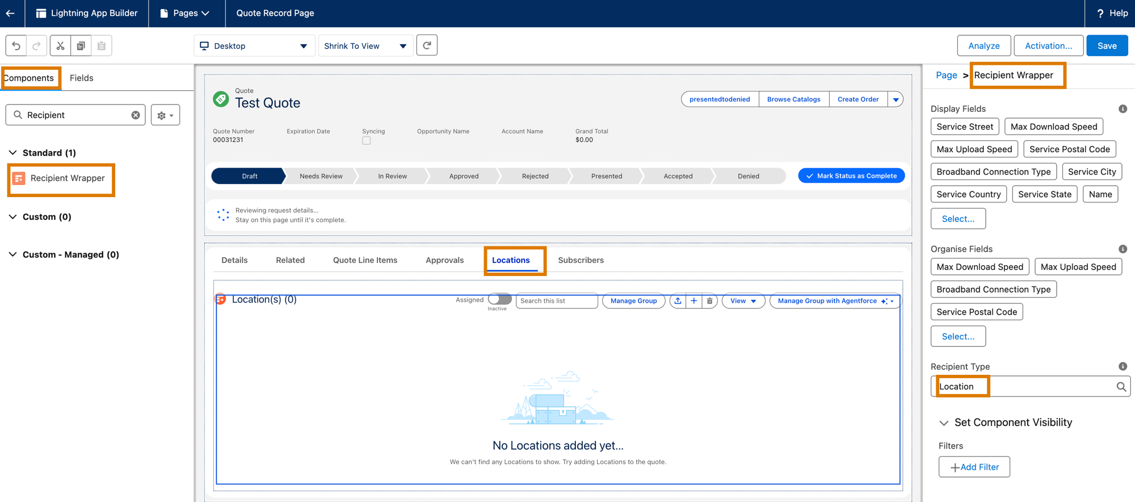
Task: Toggle the Syncing checkbox
Action: pyautogui.click(x=367, y=140)
